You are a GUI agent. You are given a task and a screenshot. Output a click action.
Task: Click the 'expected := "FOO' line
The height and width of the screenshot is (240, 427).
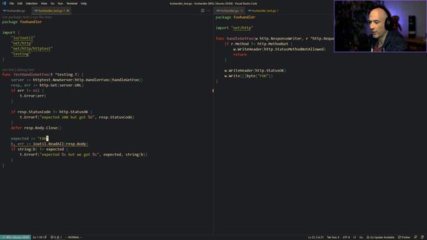pos(29,139)
